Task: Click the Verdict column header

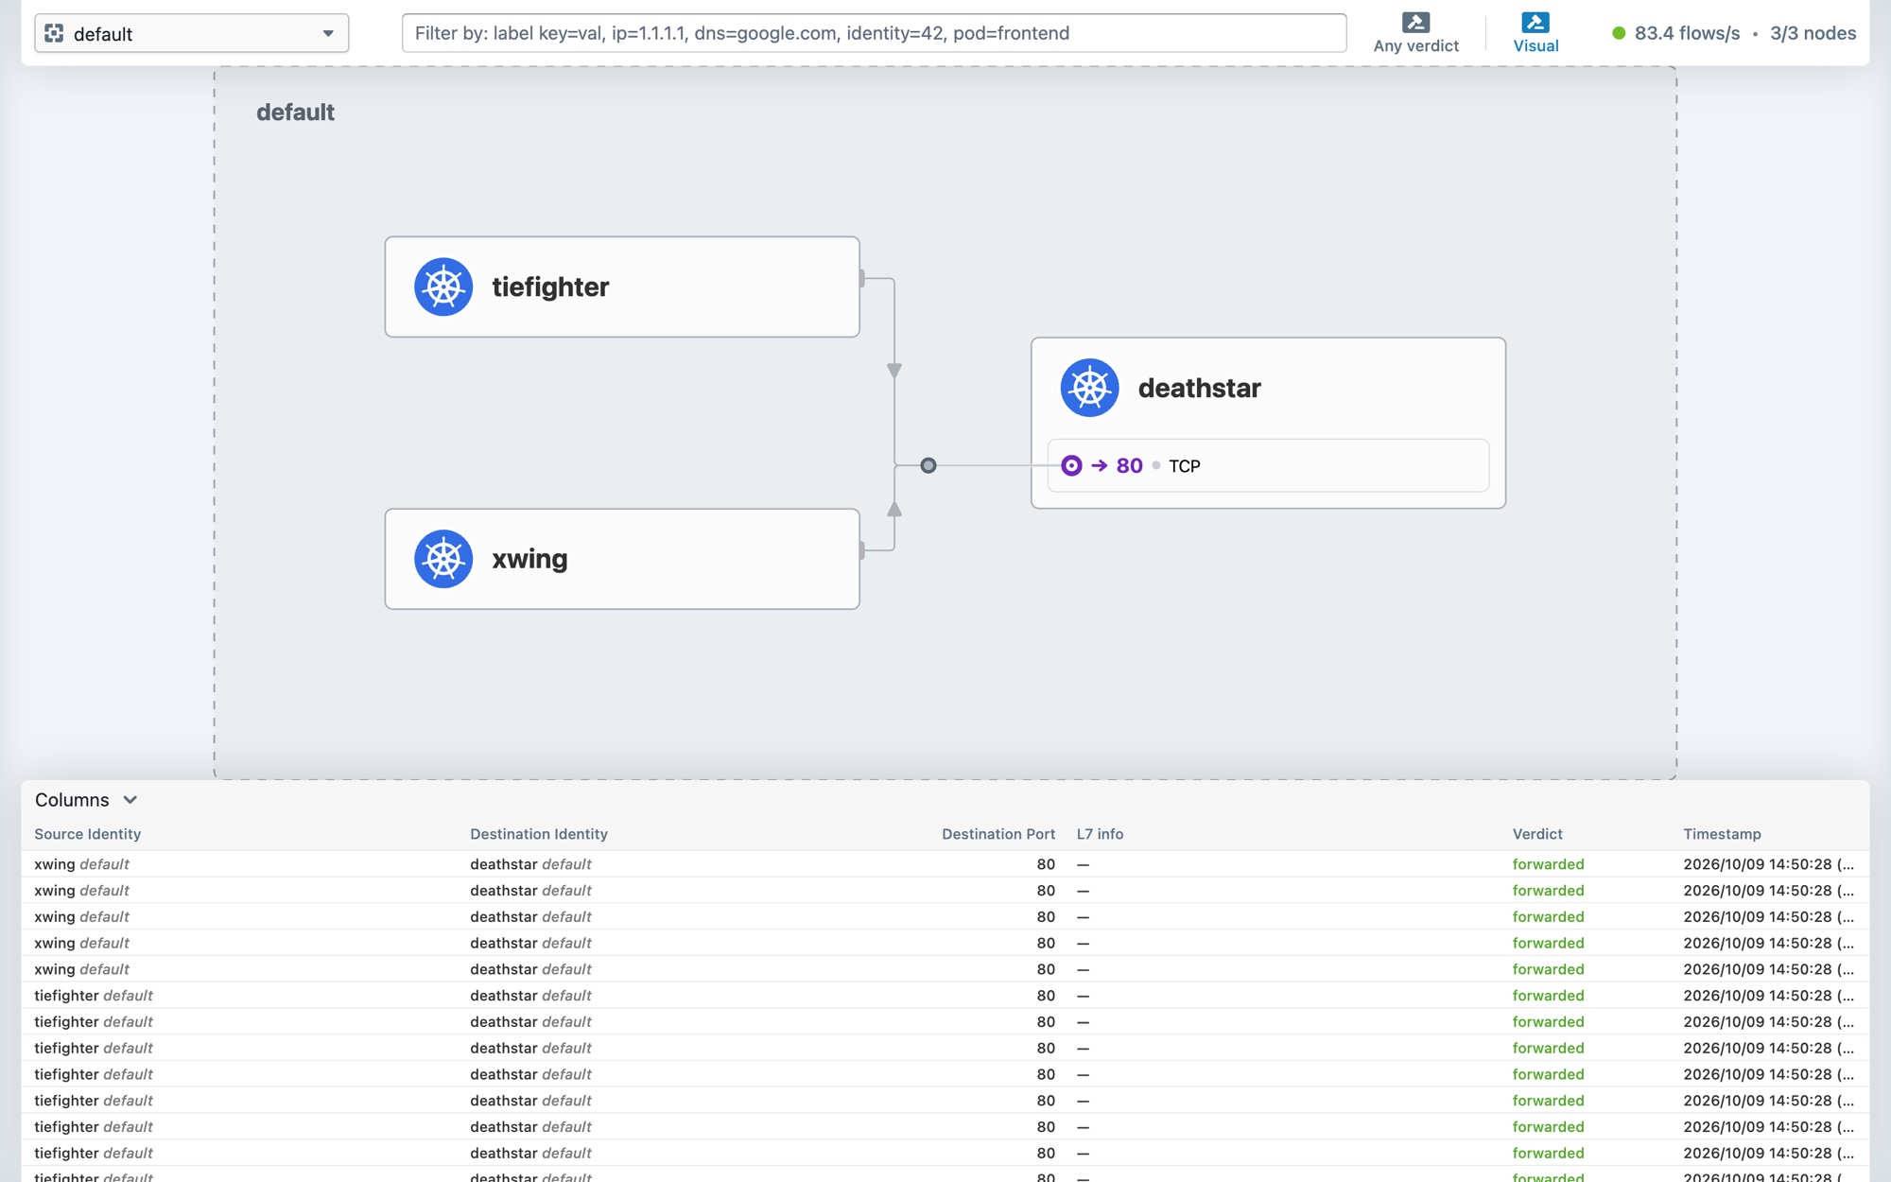Action: tap(1537, 834)
